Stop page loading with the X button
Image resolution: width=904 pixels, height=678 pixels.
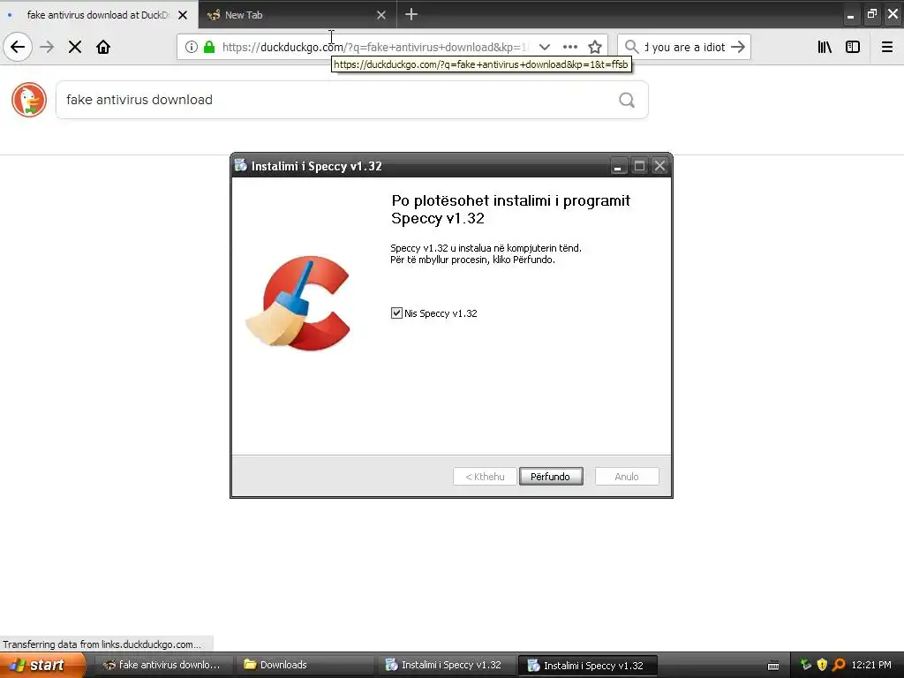75,47
